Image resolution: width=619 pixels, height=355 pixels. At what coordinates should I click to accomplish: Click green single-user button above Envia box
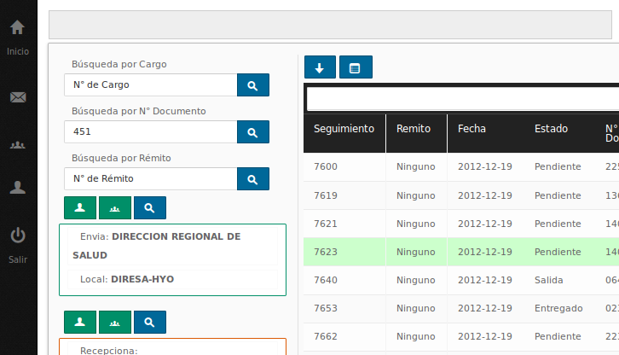(80, 207)
